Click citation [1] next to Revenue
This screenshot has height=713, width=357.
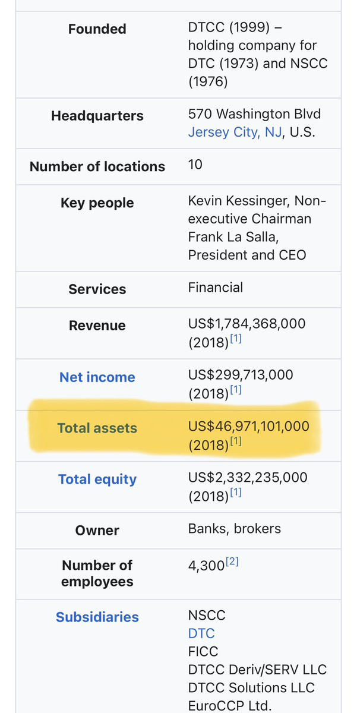click(236, 339)
